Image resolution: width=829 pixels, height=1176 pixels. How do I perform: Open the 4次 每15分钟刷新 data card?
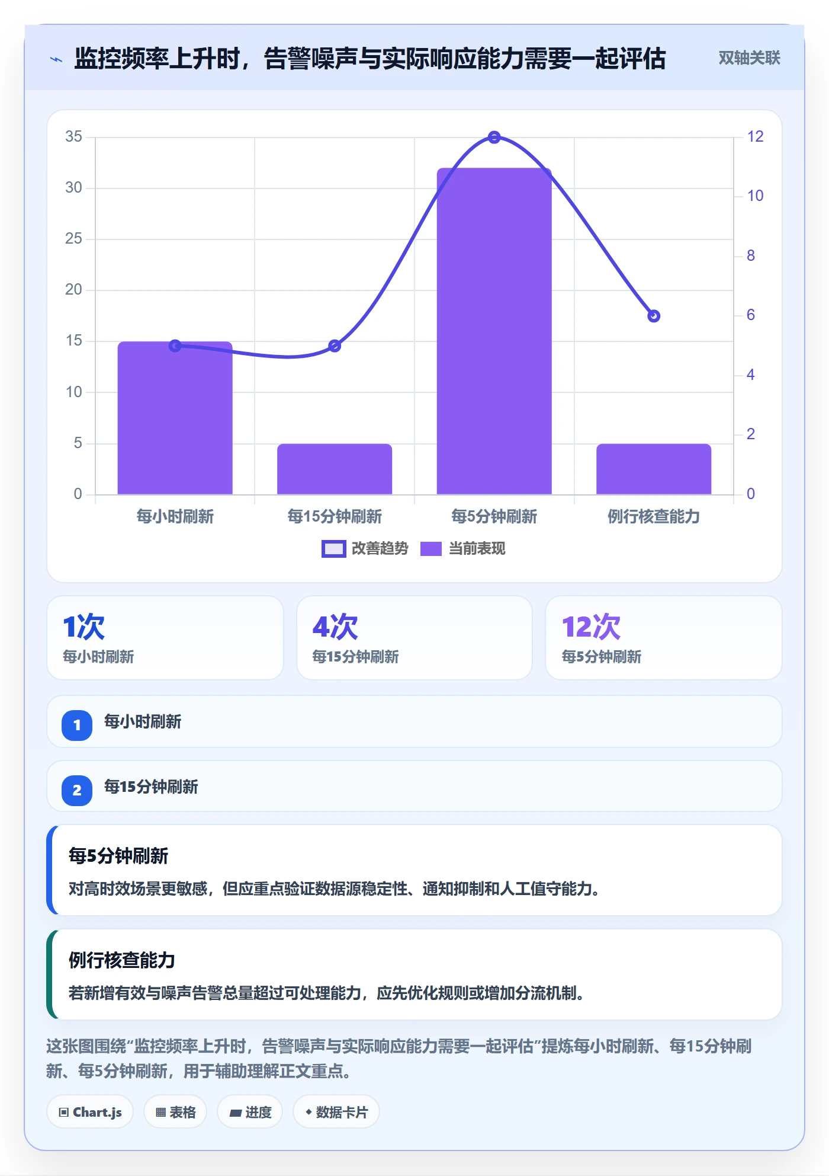pos(415,638)
